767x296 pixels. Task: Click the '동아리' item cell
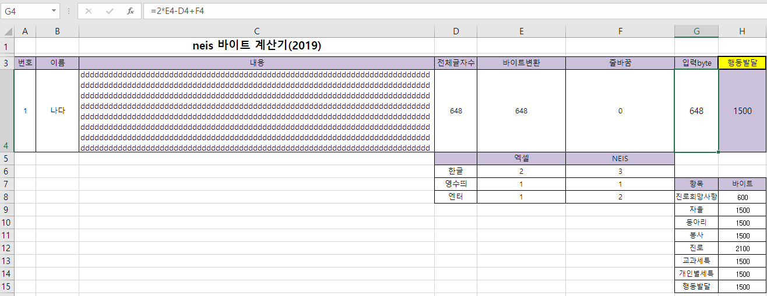click(x=696, y=223)
